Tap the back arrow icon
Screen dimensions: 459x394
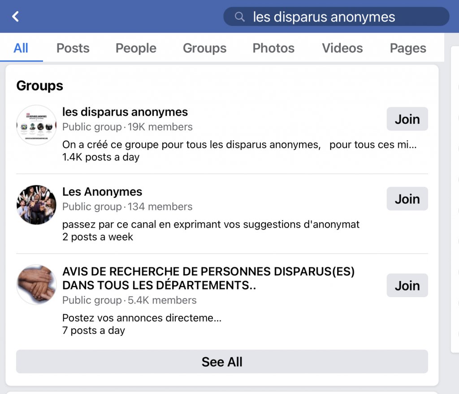click(16, 17)
